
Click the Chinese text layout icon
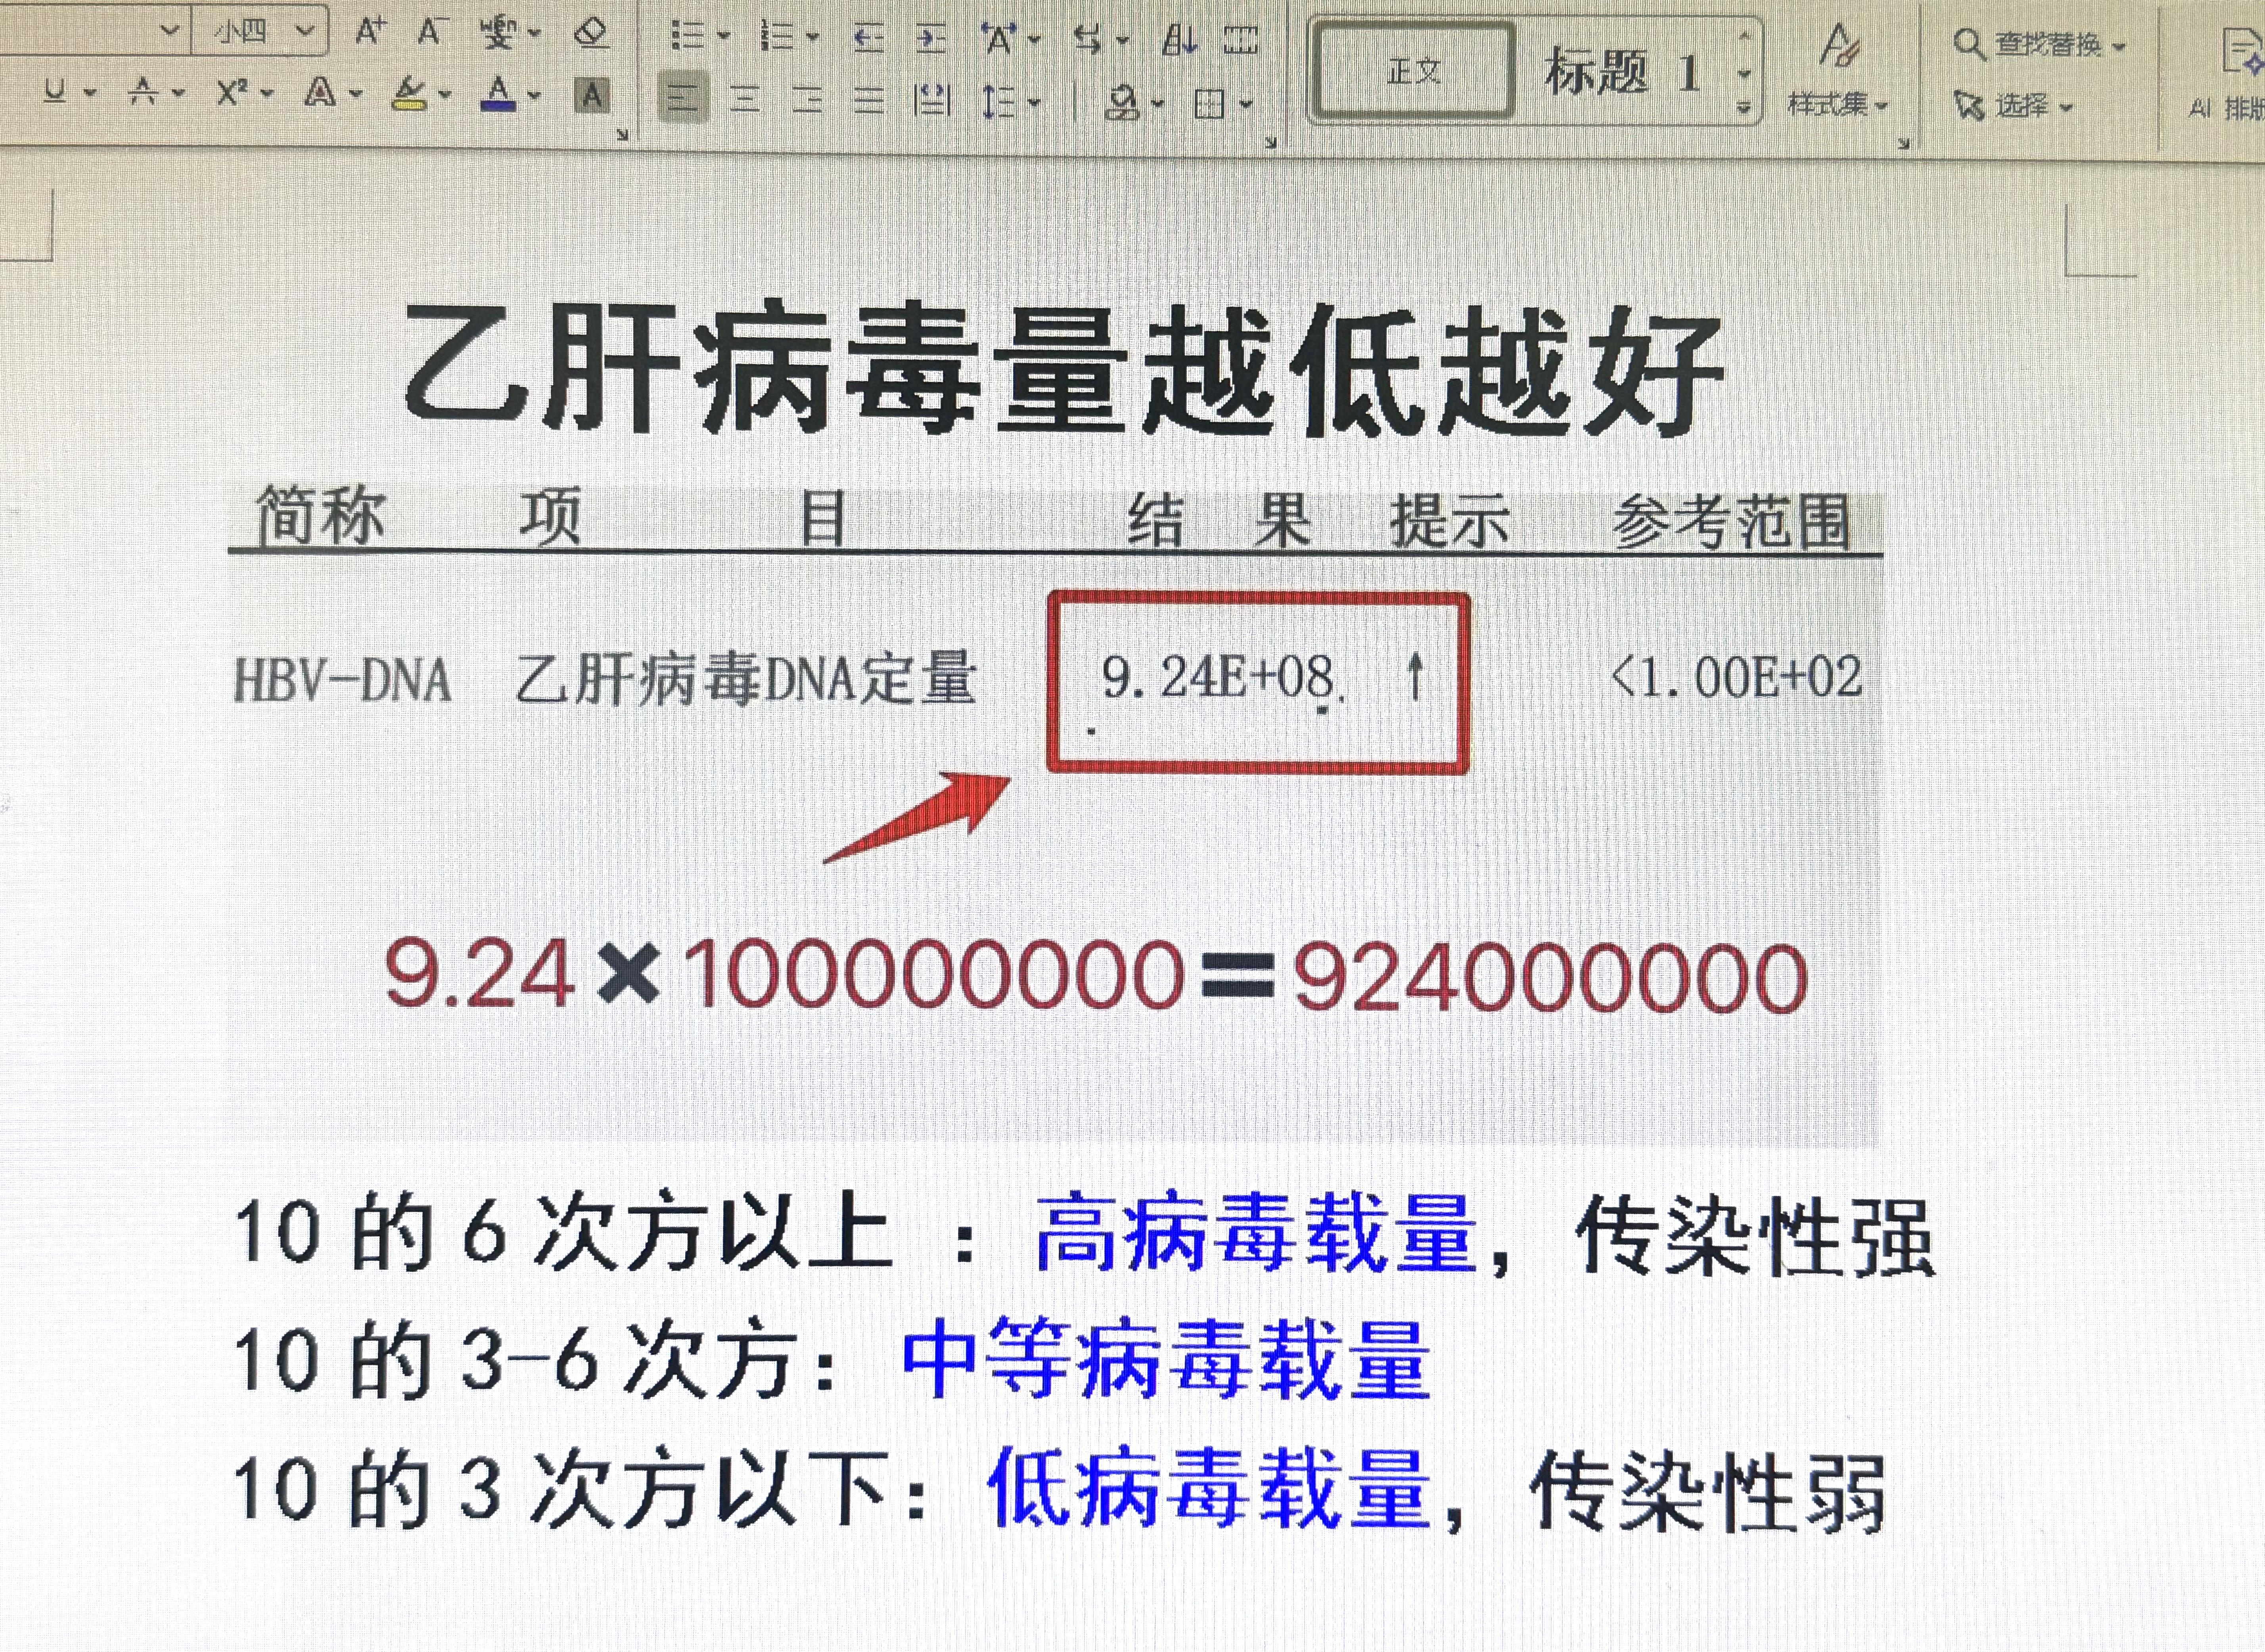pyautogui.click(x=999, y=39)
